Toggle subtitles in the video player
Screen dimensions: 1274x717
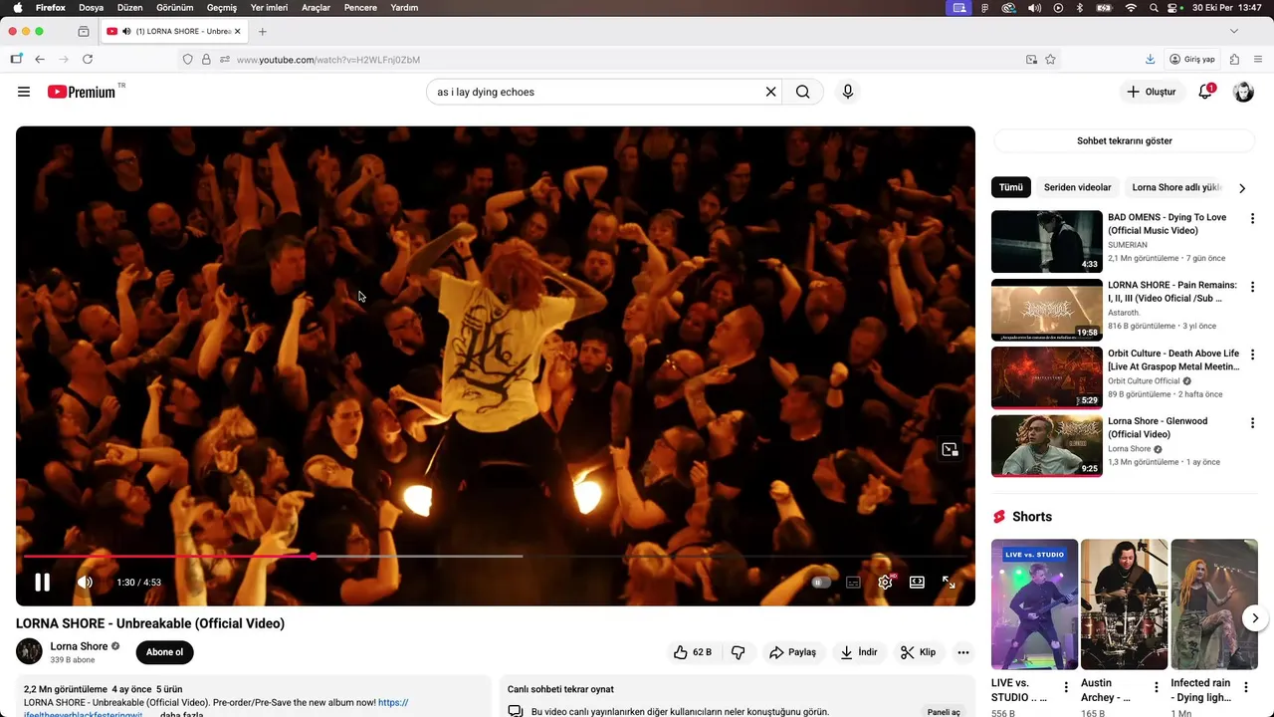(x=853, y=583)
